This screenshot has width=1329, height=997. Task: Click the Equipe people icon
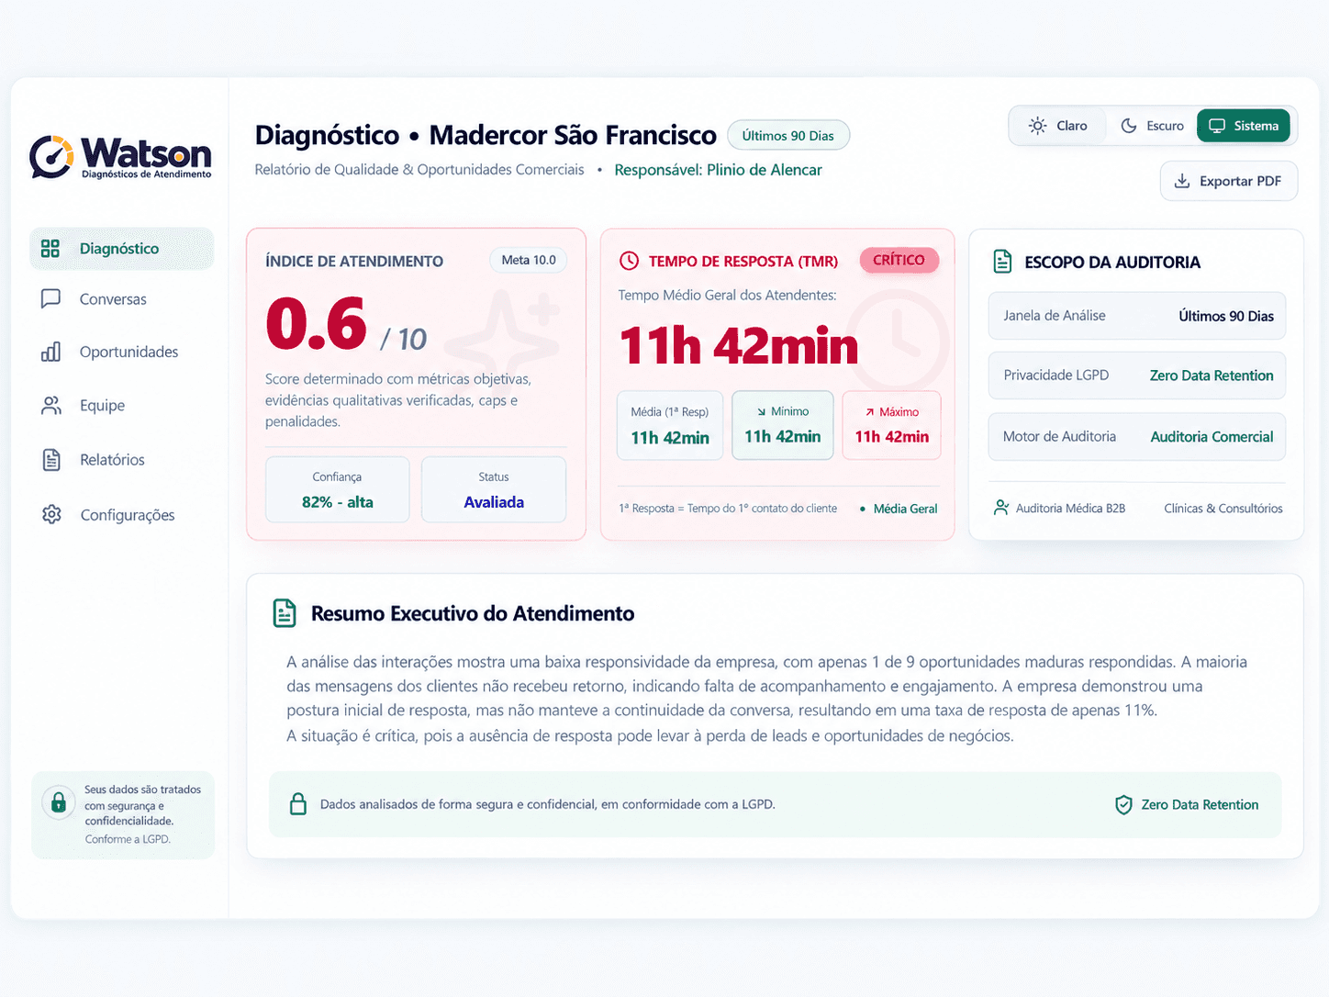pos(51,406)
